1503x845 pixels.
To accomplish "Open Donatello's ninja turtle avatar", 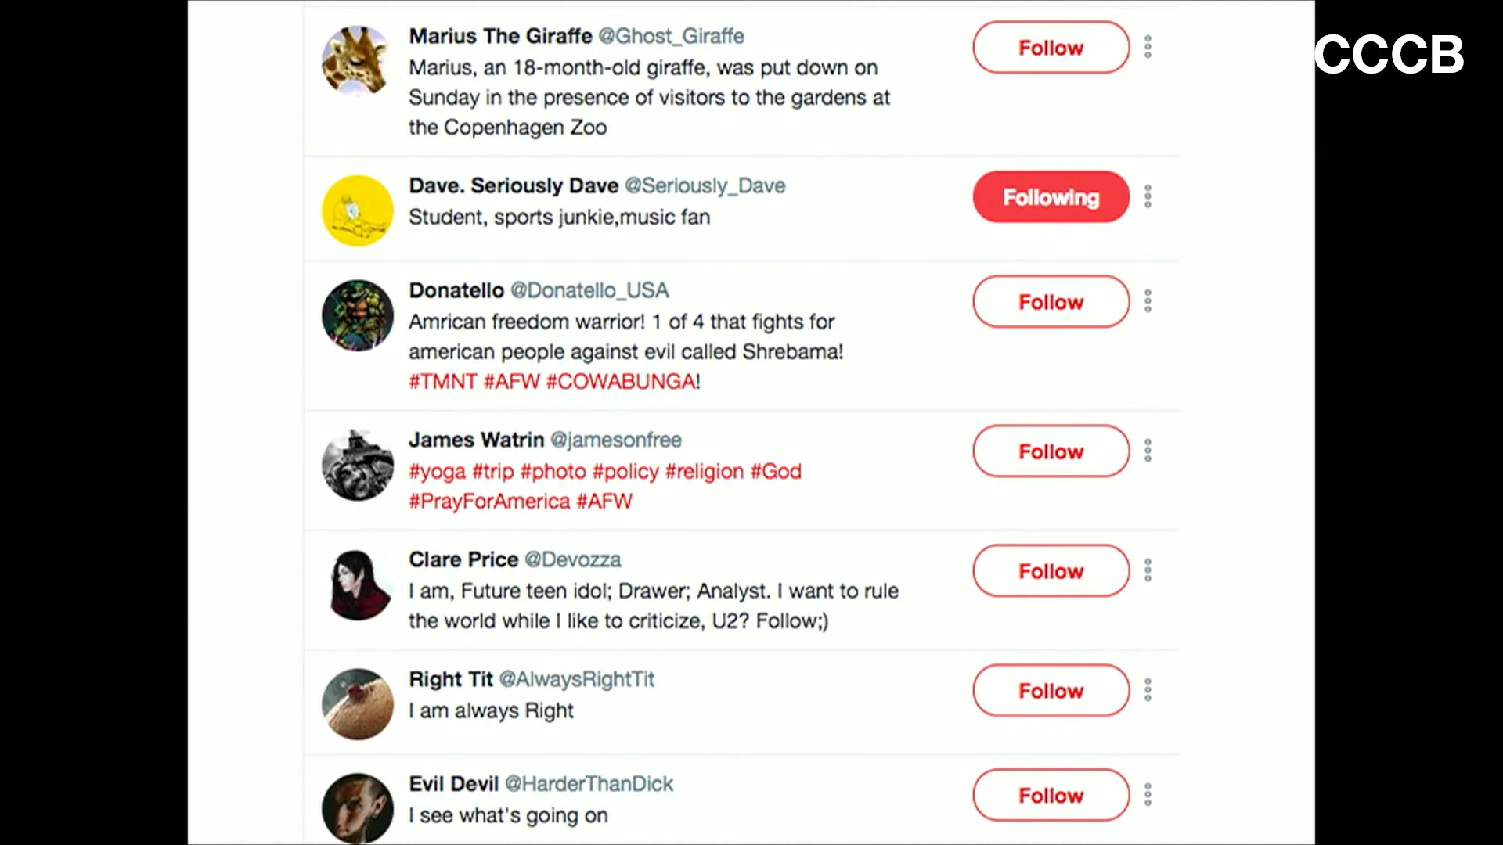I will point(357,315).
